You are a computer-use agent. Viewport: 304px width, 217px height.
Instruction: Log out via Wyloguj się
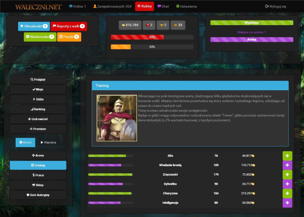click(x=275, y=7)
